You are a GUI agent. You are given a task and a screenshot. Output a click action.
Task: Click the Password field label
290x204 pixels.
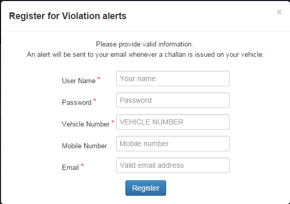coord(76,103)
